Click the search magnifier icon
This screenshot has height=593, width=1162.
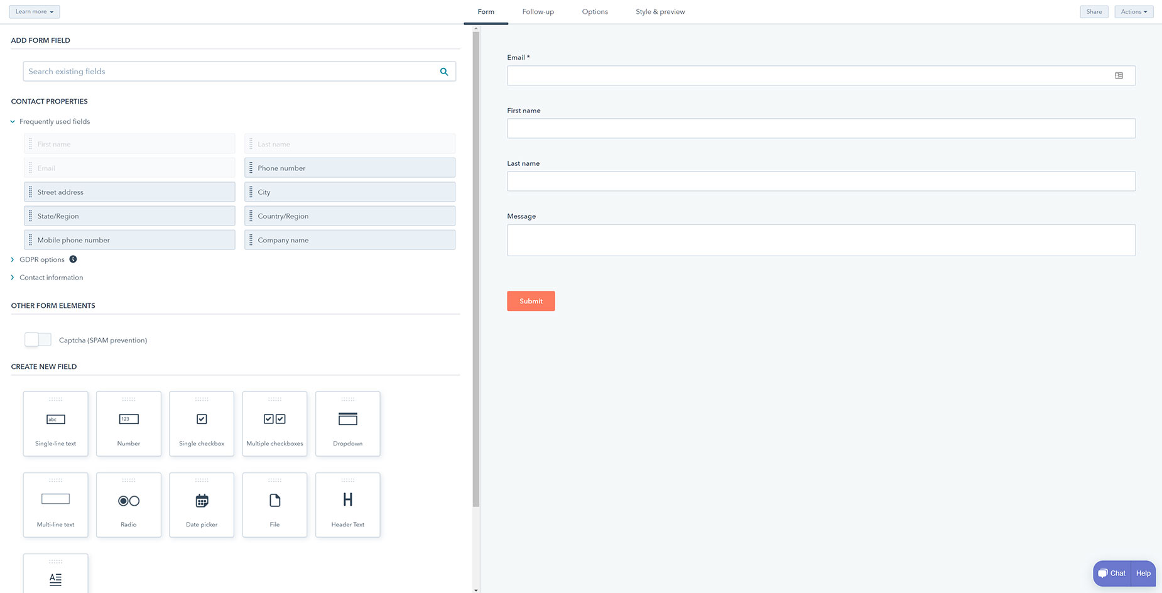444,72
